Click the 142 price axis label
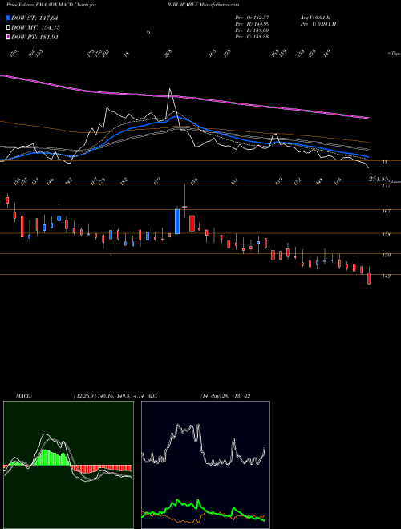The image size is (401, 529). [386, 276]
